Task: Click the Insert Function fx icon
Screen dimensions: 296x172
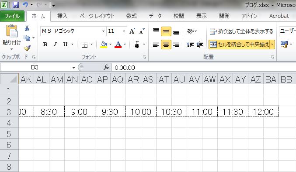Action: click(106, 67)
